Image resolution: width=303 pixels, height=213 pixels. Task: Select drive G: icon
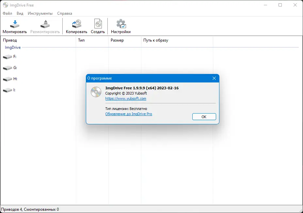[8, 68]
